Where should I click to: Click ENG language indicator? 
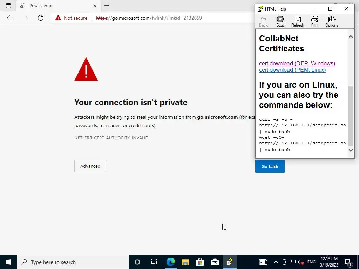tap(311, 262)
